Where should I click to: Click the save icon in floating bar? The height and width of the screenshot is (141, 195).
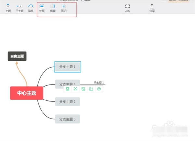[x=84, y=89]
